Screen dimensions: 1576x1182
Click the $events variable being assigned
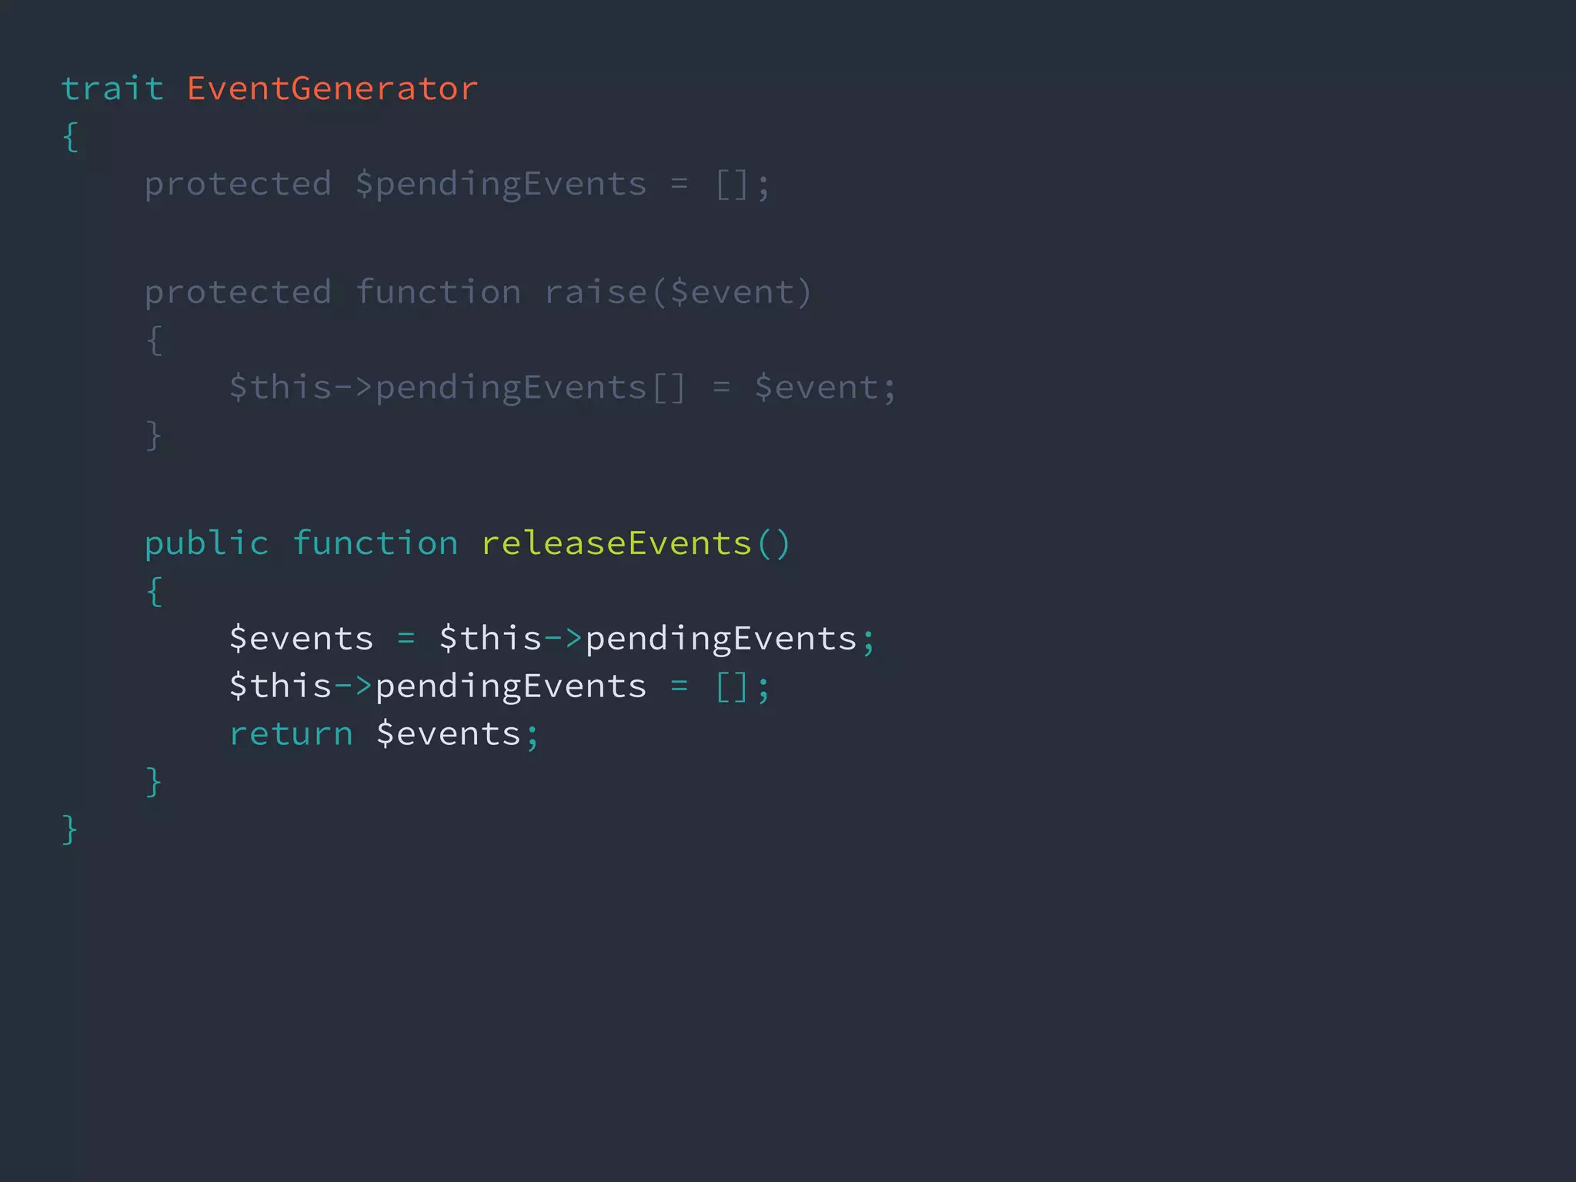301,639
